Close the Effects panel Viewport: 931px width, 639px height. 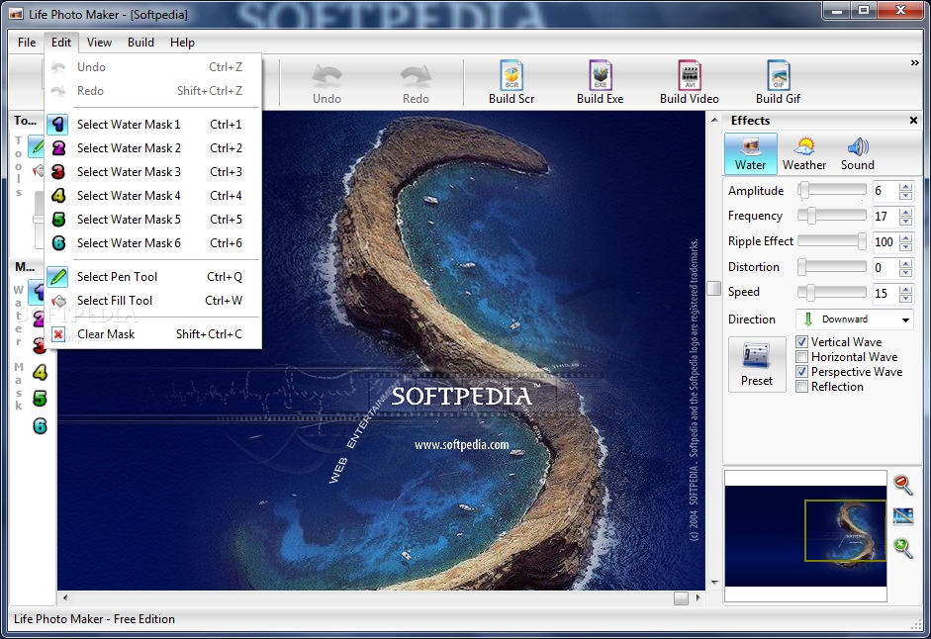click(x=913, y=121)
